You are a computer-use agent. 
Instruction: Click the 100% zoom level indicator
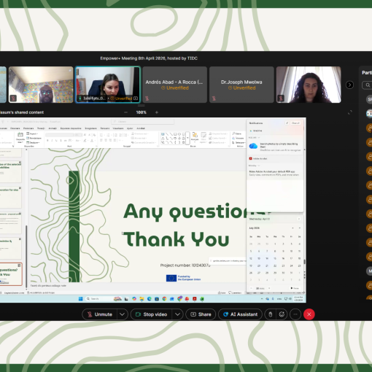[141, 112]
